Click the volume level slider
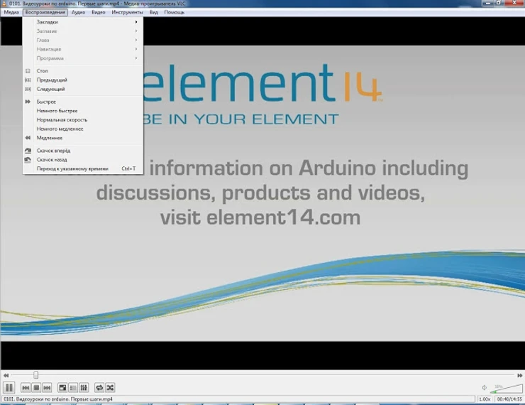 [x=506, y=389]
